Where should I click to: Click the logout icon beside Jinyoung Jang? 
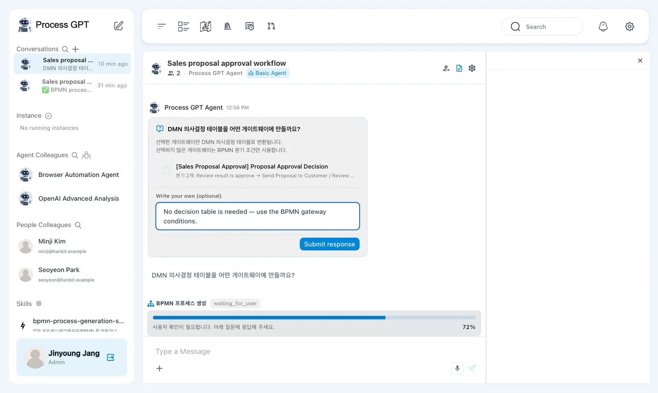(x=111, y=357)
